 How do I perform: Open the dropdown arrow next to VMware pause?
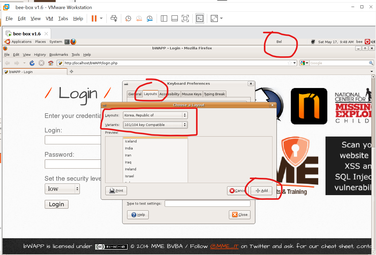[101, 18]
